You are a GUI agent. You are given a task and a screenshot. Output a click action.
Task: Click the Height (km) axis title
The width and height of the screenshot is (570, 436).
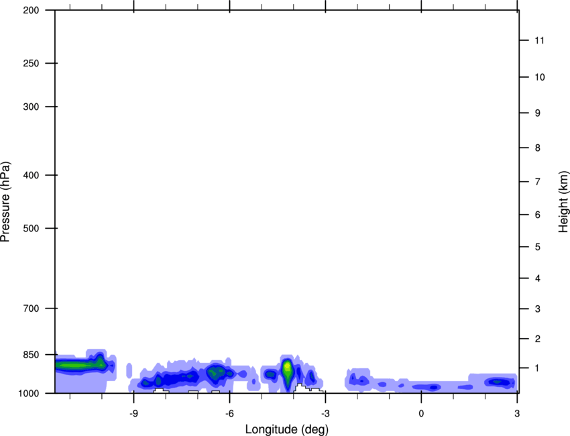point(563,202)
